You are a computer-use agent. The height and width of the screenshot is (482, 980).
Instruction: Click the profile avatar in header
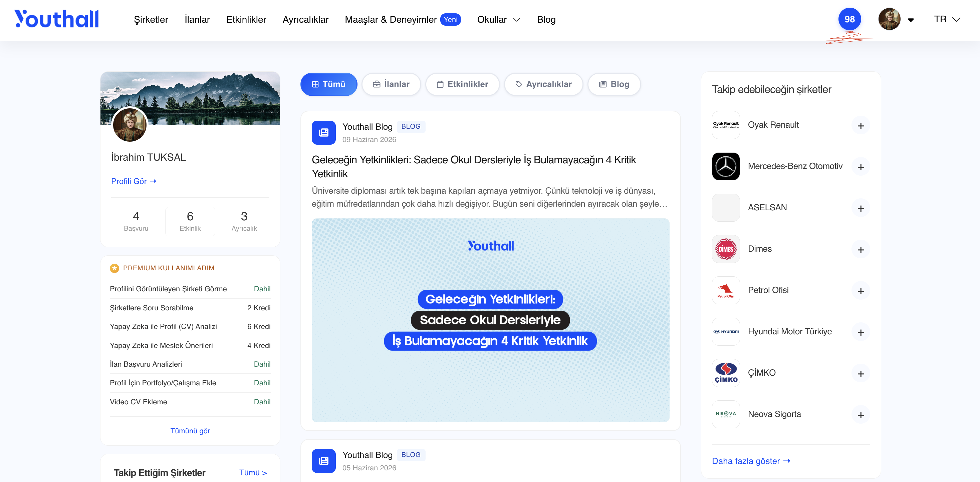(x=889, y=19)
